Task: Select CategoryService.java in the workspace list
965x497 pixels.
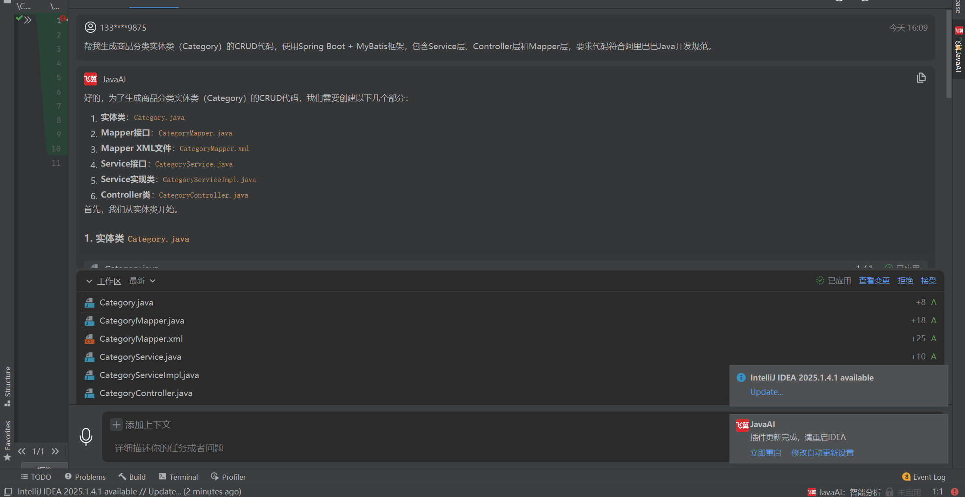Action: click(x=510, y=357)
